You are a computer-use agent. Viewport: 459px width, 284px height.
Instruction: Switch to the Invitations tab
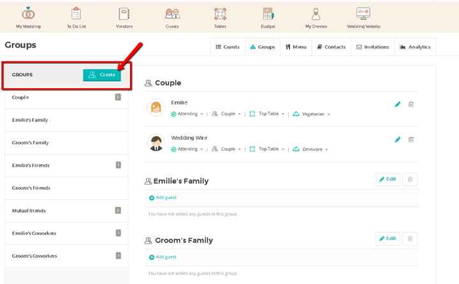click(373, 47)
